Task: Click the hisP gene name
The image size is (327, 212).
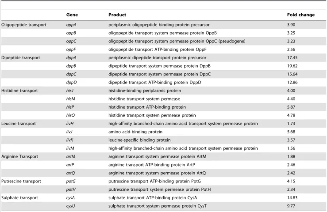Action: tap(70, 107)
